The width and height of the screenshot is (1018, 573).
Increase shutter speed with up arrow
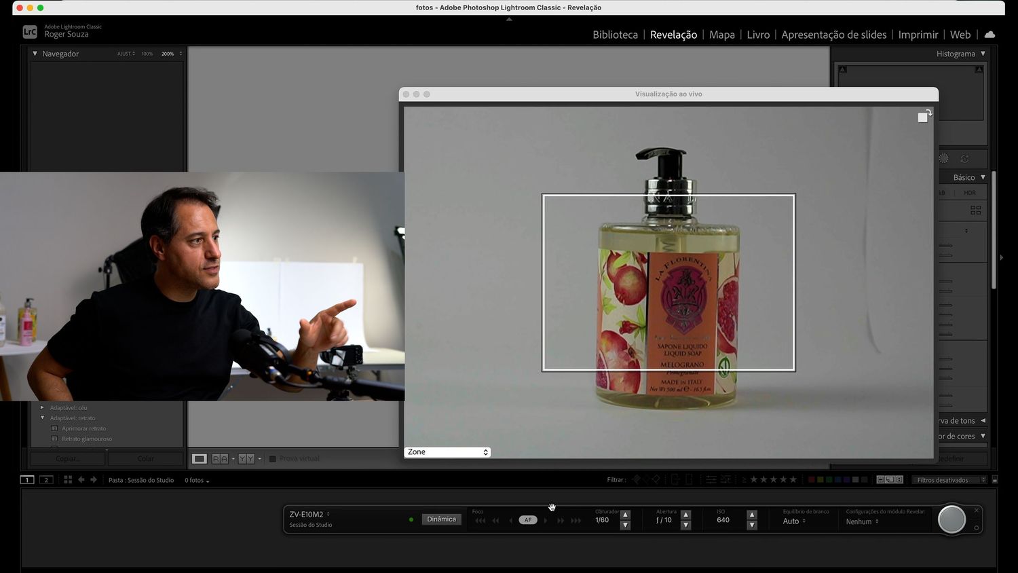(626, 515)
